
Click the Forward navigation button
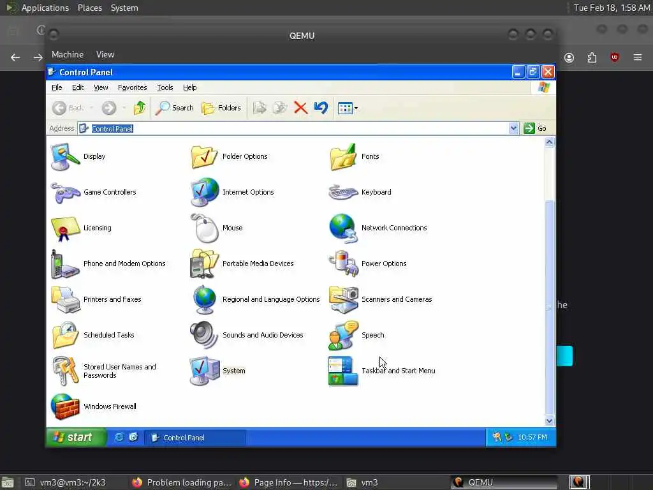click(x=109, y=108)
